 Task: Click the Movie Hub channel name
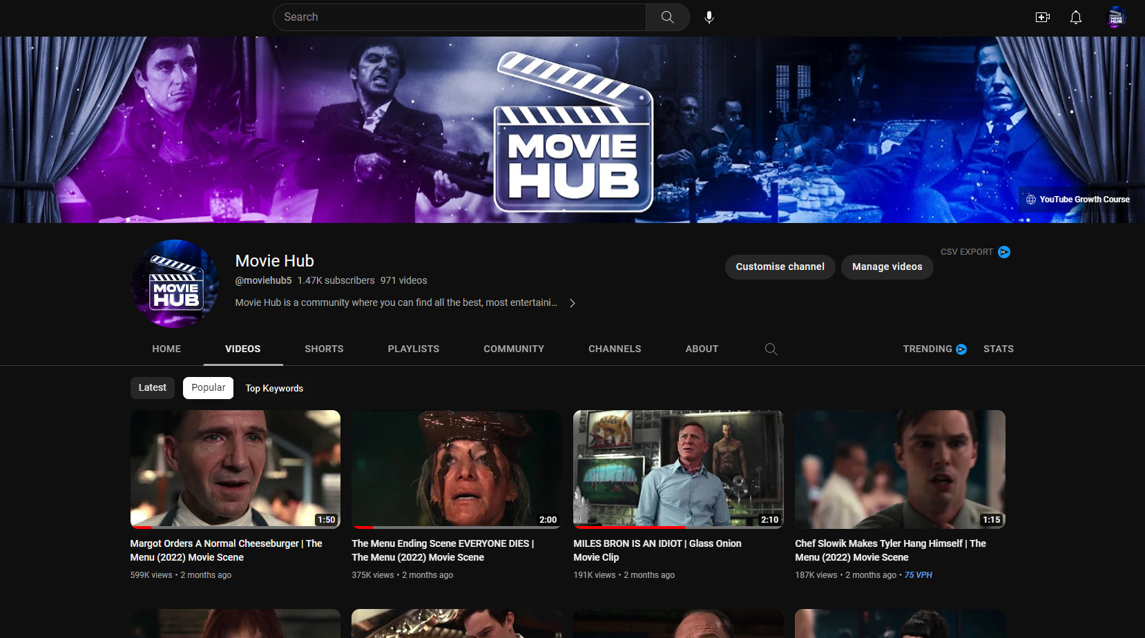pyautogui.click(x=275, y=261)
